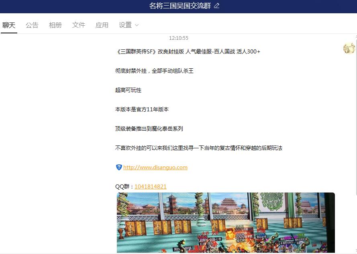Click the text 超高可玩性
The width and height of the screenshot is (357, 254).
128,90
